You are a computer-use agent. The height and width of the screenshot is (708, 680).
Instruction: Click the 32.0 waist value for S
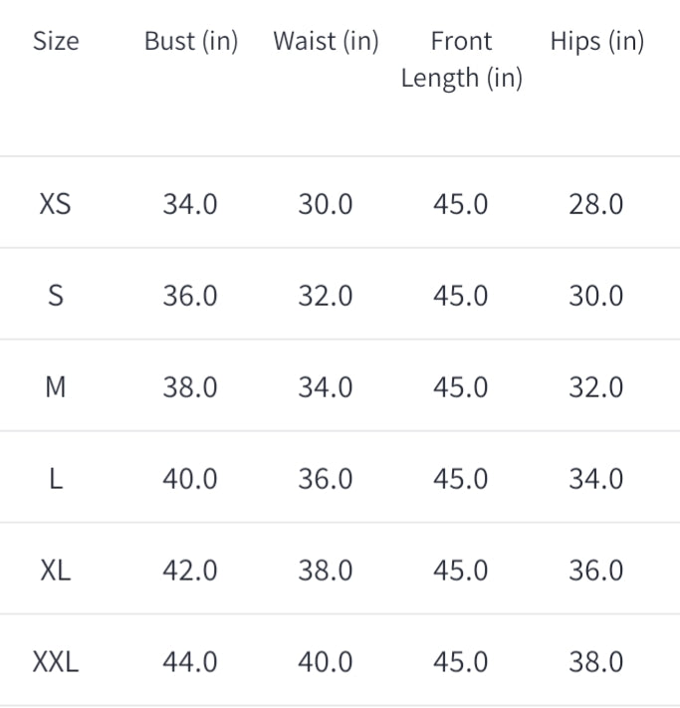(x=326, y=296)
